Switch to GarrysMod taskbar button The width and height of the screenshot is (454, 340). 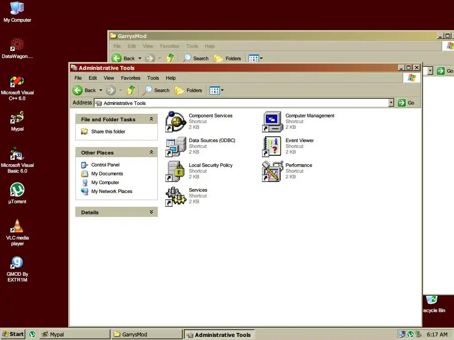[147, 335]
